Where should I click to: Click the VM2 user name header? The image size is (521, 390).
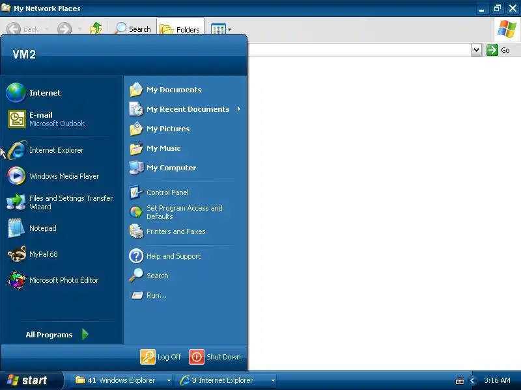[x=24, y=55]
